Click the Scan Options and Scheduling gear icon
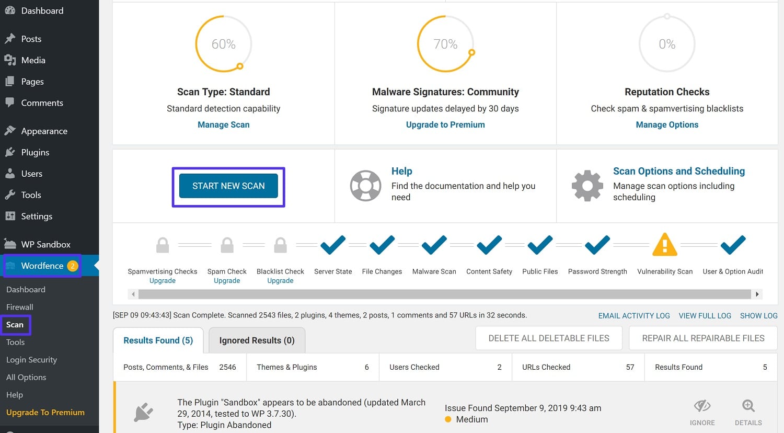784x433 pixels. click(x=587, y=185)
